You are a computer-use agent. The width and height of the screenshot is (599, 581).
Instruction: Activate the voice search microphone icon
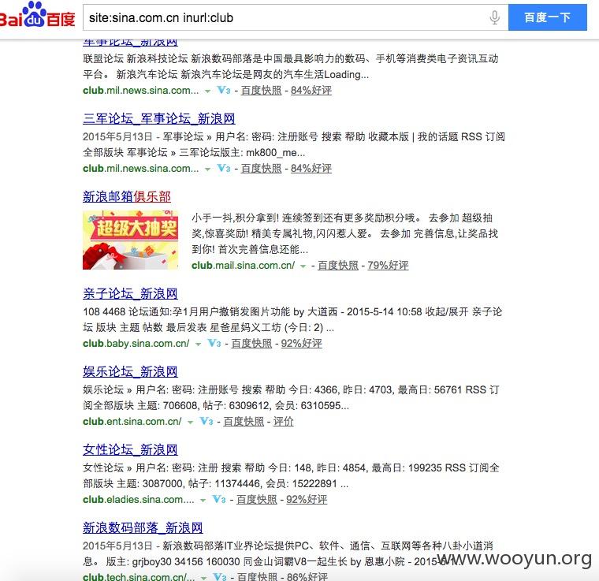[494, 17]
